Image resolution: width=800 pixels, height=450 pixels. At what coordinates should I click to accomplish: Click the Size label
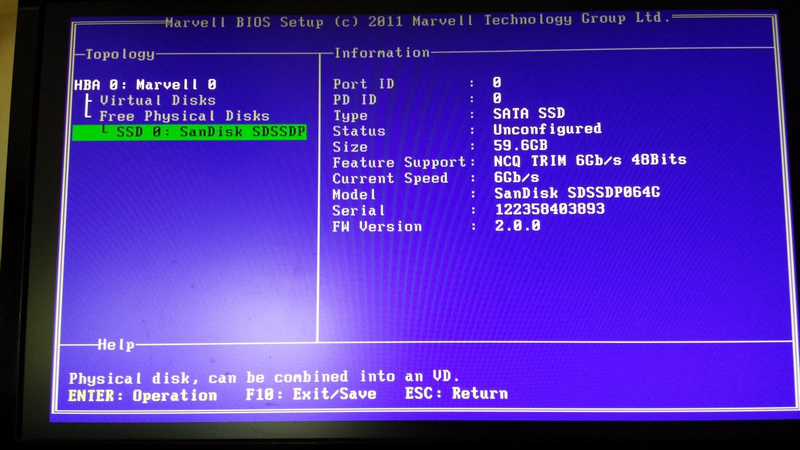[x=350, y=147]
